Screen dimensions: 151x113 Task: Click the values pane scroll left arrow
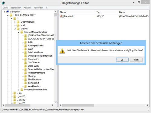tap(60, 105)
